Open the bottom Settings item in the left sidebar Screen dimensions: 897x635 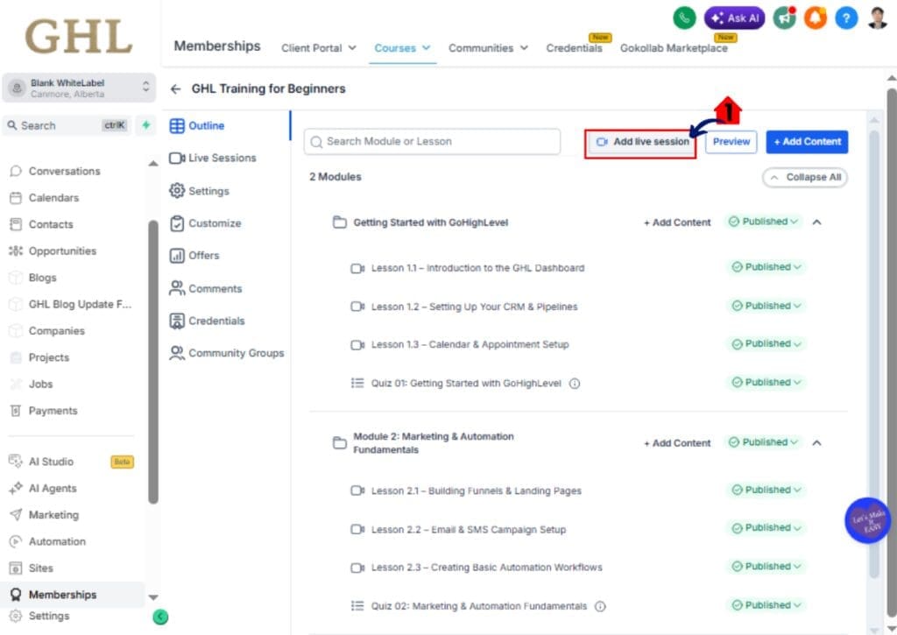[x=49, y=616]
